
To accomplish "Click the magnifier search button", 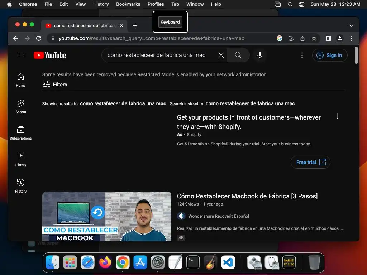I will 238,55.
